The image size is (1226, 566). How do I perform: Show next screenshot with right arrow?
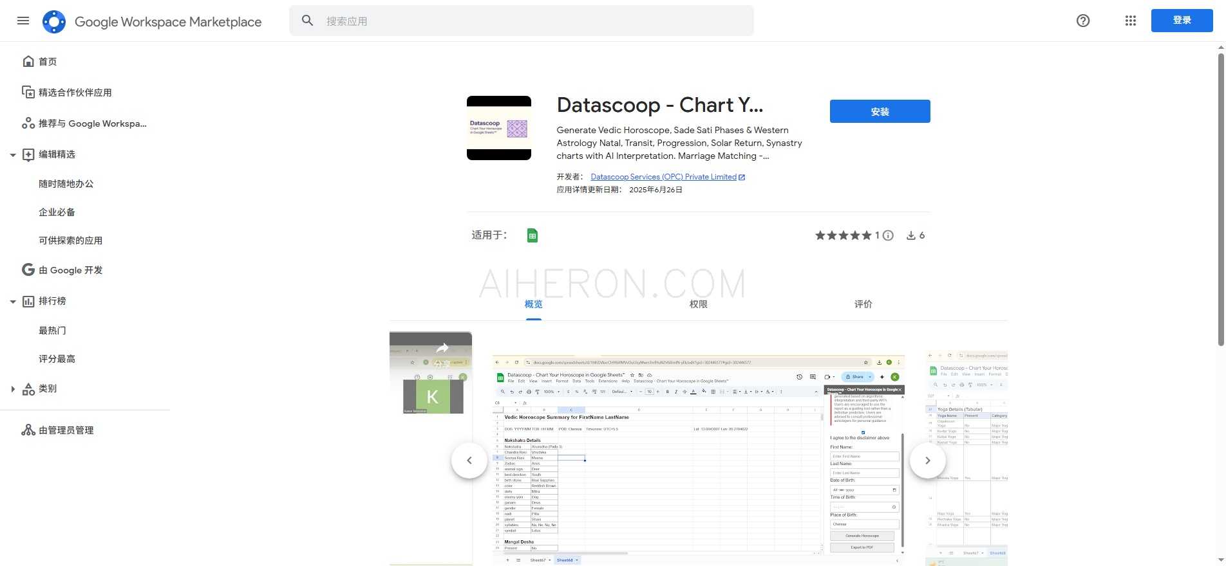927,461
